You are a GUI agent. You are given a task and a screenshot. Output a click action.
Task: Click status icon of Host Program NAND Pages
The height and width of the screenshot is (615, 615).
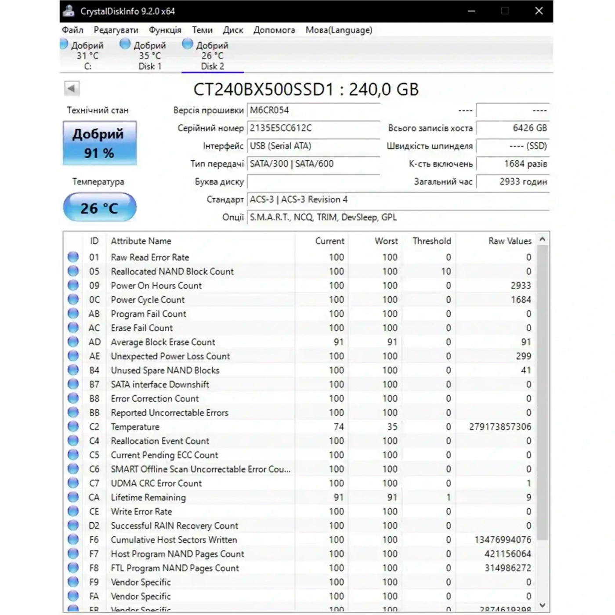(73, 553)
